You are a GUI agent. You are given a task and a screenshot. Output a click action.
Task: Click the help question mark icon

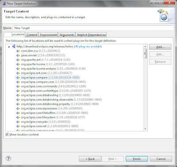[x=8, y=159]
